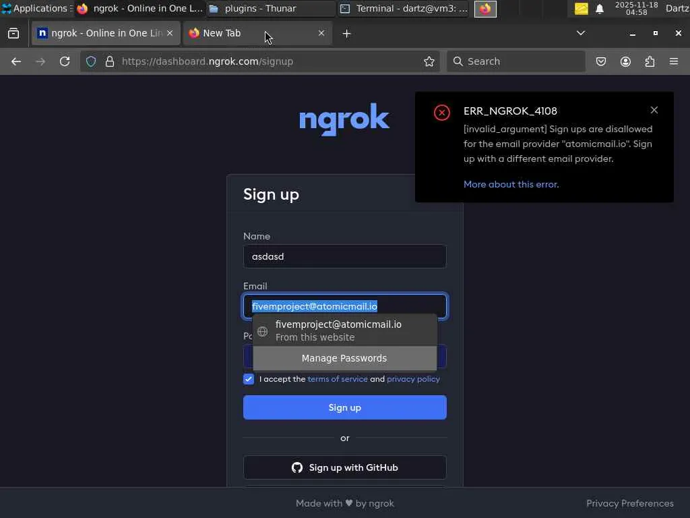Click Sign up with GitHub
Image resolution: width=690 pixels, height=518 pixels.
344,467
